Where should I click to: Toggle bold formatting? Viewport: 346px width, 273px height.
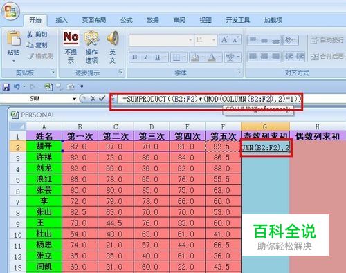tap(135, 57)
